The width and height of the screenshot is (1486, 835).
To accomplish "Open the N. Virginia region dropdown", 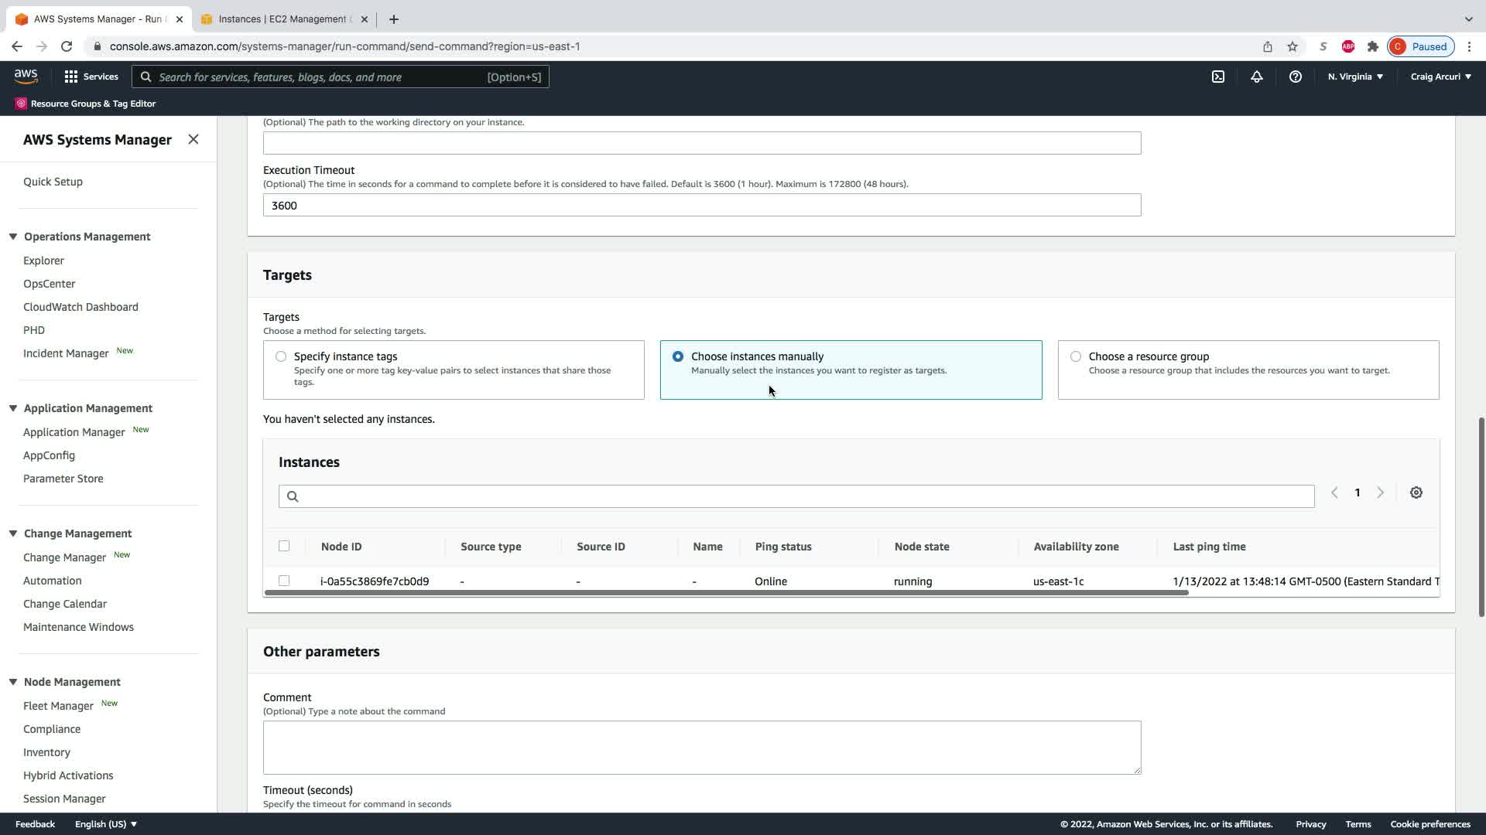I will pyautogui.click(x=1355, y=77).
